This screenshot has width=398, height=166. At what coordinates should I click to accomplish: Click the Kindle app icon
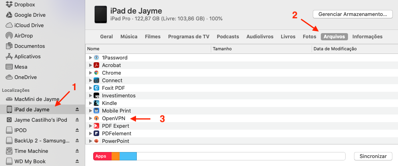(x=96, y=103)
